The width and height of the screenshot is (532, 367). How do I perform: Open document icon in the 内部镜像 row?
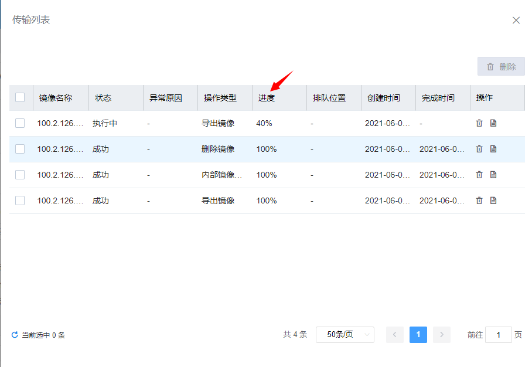tap(493, 175)
